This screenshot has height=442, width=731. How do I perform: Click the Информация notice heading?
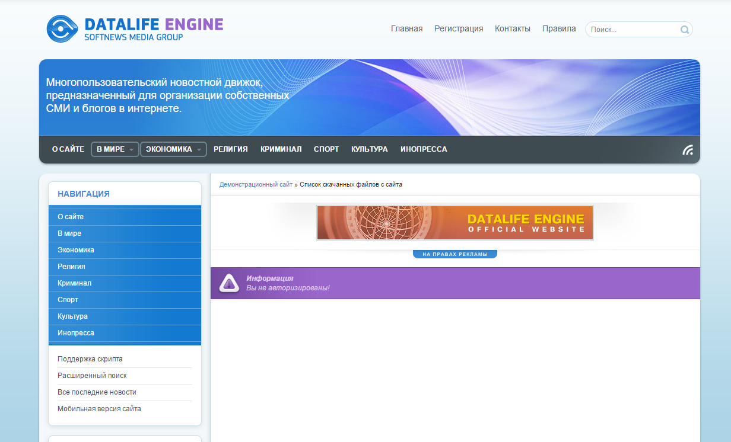(270, 278)
